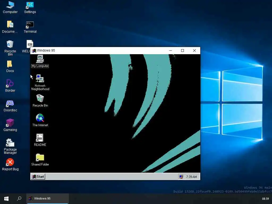Click the Windows 95 taskbar entry
Image resolution: width=272 pixels, height=204 pixels.
point(47,199)
